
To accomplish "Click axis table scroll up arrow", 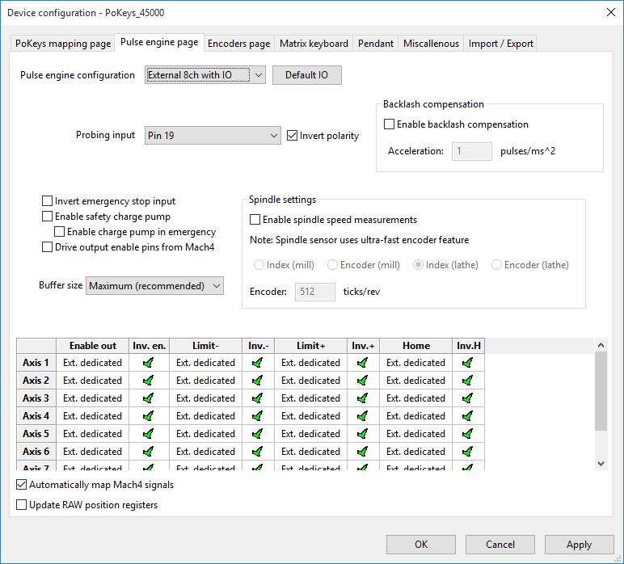I will click(601, 345).
